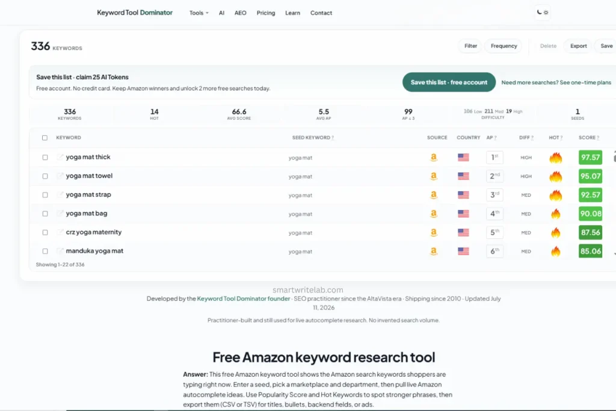The image size is (616, 411).
Task: Click the Showing 1-22 of 336 text
Action: coord(60,265)
